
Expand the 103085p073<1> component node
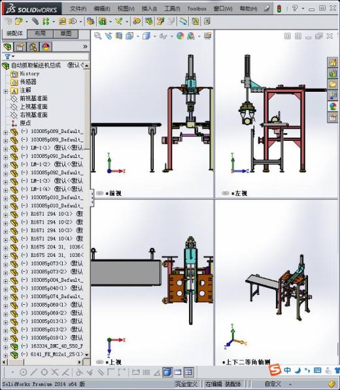tap(6, 264)
